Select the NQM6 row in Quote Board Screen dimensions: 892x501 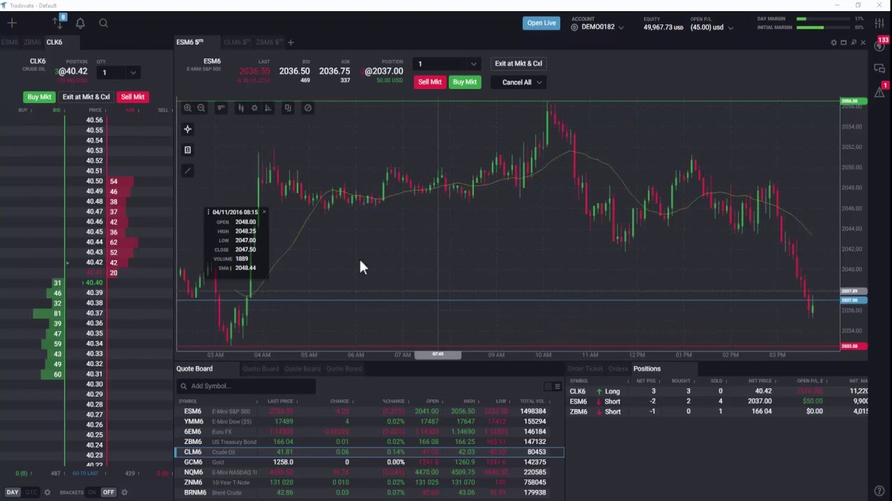click(x=369, y=472)
